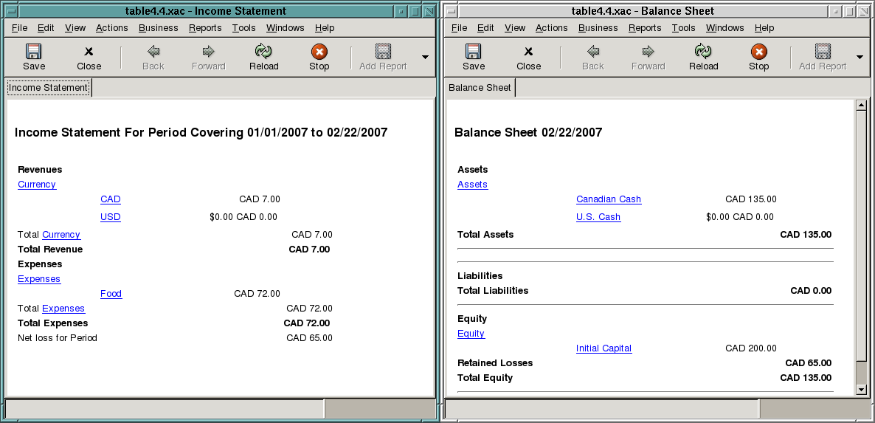875x423 pixels.
Task: Open Reports menu in Income Statement window
Action: pos(205,28)
